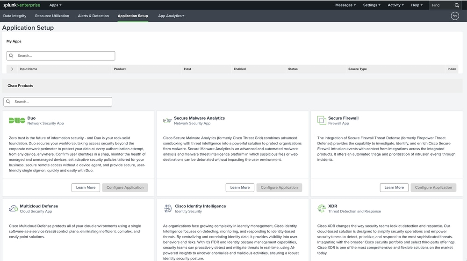The width and height of the screenshot is (467, 261).
Task: Click the Multicloud Defense card title
Action: 39,206
